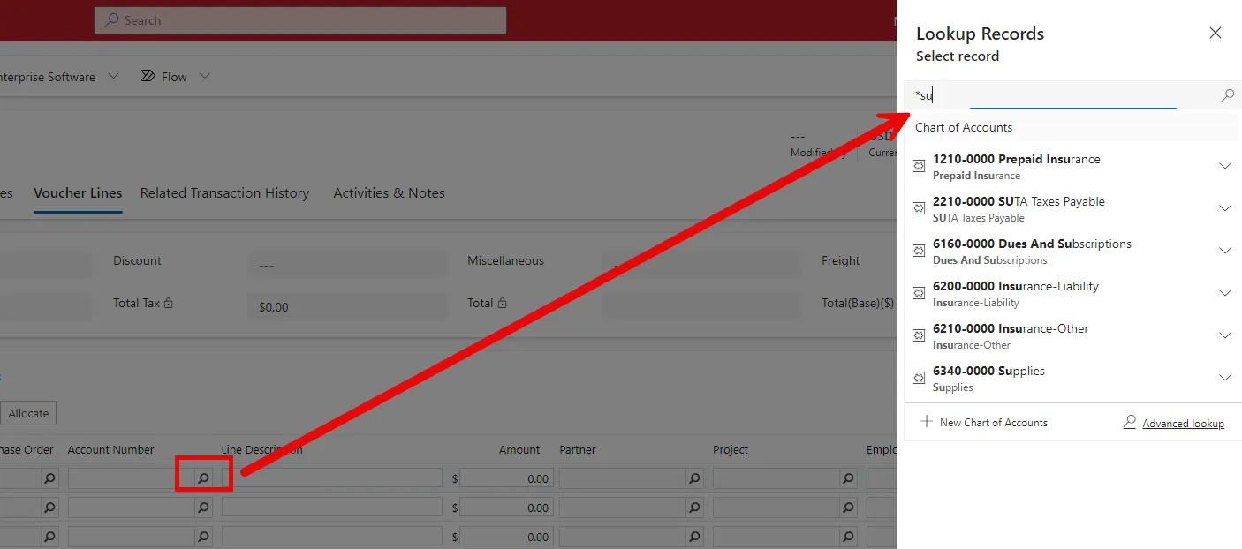Open Partner lookup in second grid row
Viewport: 1242px width, 549px height.
(694, 508)
